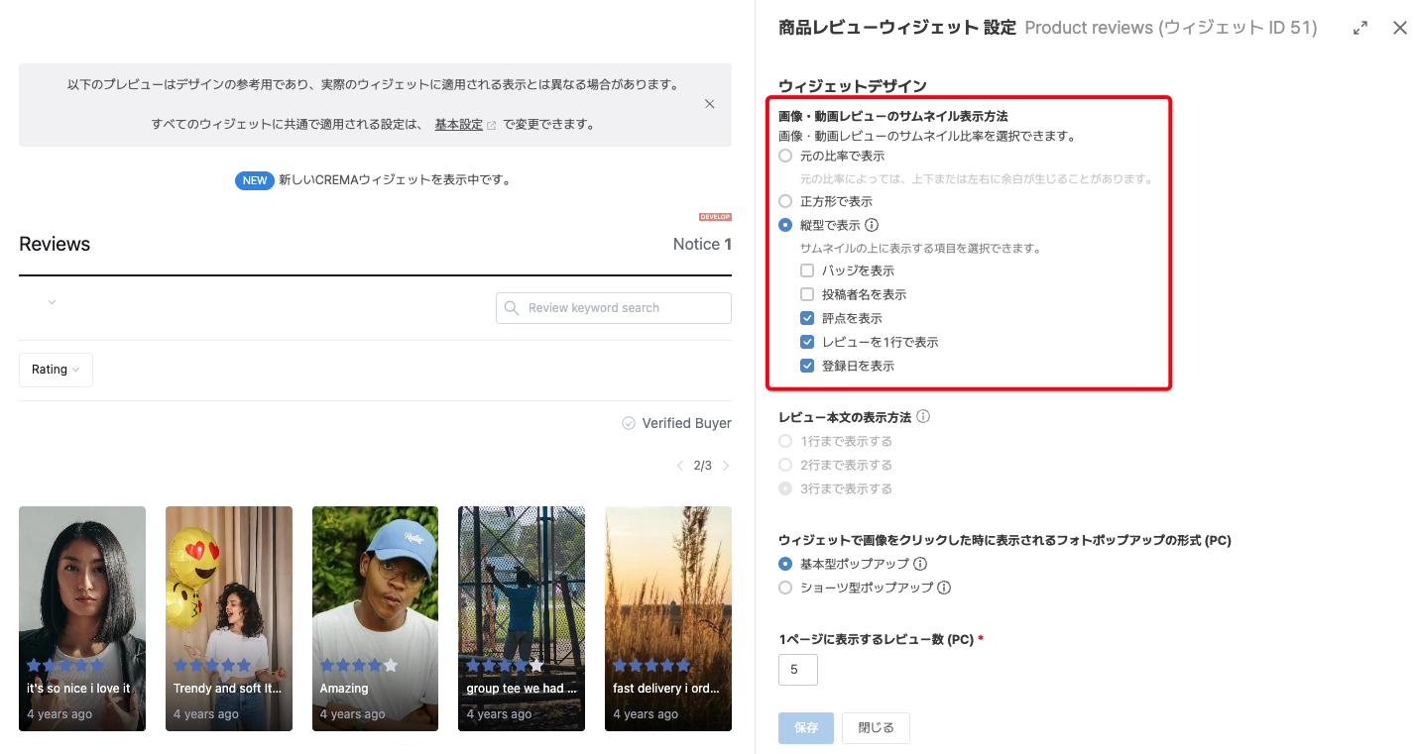This screenshot has width=1415, height=754.
Task: Click star rating on Amazing thumbnail
Action: (x=359, y=665)
